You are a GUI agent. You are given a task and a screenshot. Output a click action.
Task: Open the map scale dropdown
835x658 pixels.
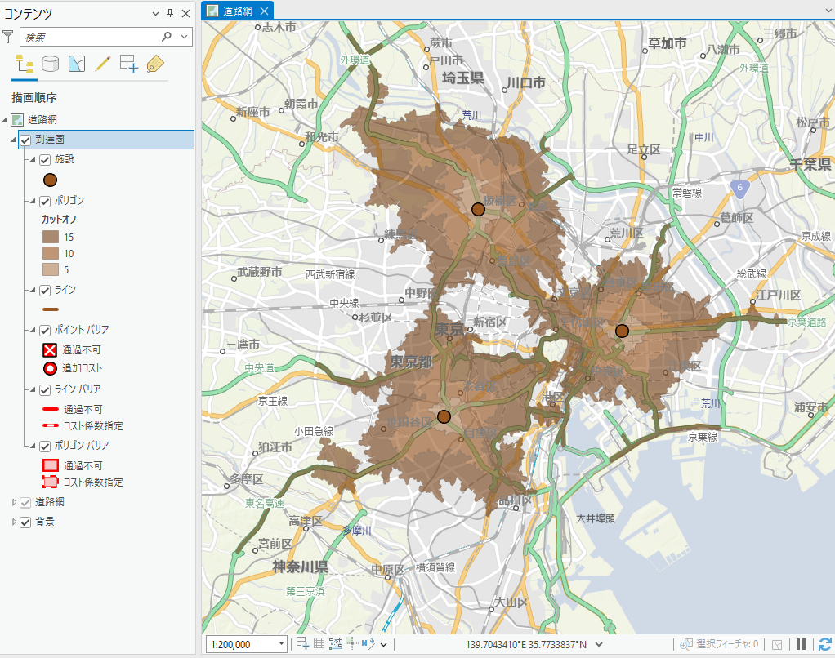(x=282, y=644)
